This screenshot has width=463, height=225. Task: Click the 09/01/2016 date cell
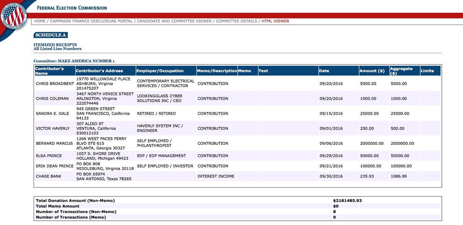click(x=331, y=128)
